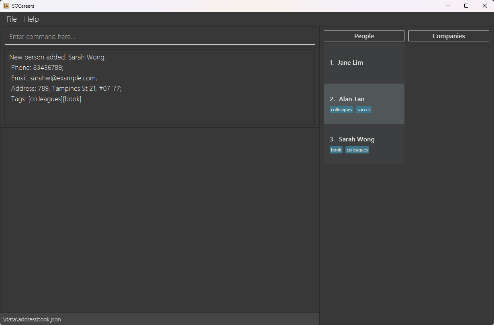Click the addressbook.json path in status bar
The width and height of the screenshot is (494, 325).
point(31,319)
